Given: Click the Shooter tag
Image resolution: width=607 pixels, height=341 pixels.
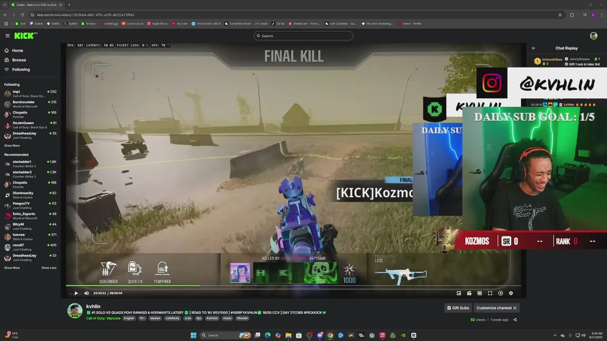Looking at the screenshot, I should point(242,318).
